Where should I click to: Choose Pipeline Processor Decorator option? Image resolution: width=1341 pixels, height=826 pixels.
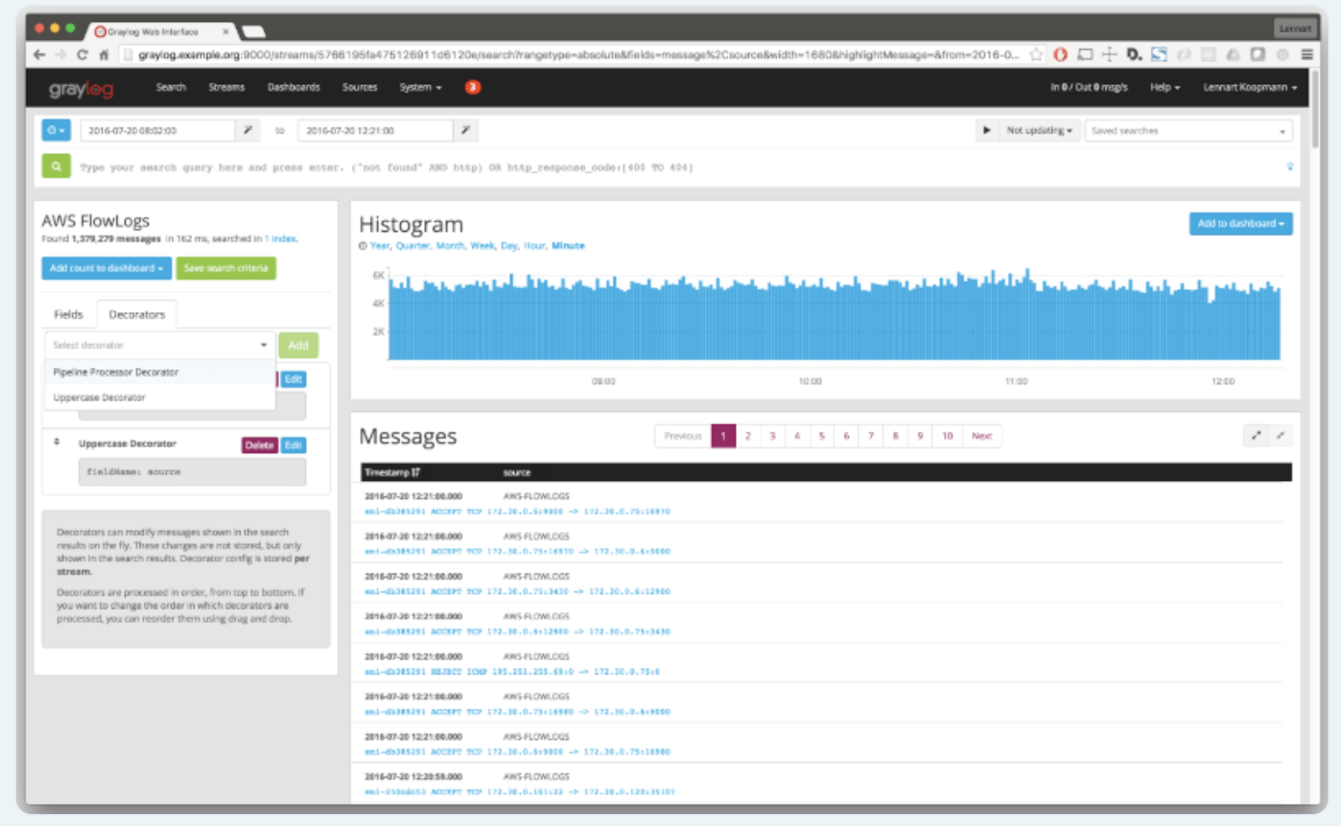[160, 372]
